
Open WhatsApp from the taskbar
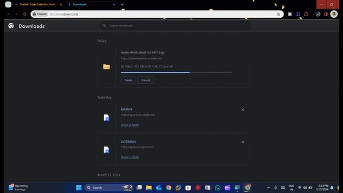click(x=218, y=188)
